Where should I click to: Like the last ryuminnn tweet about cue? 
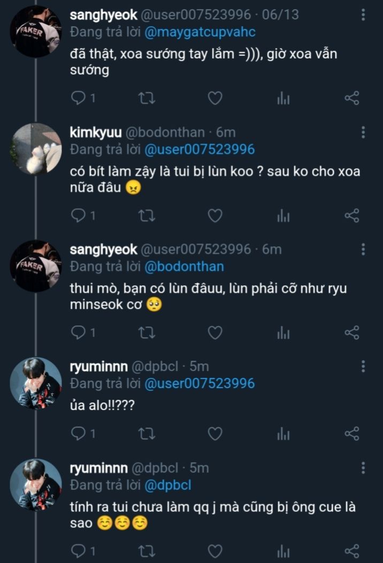(x=215, y=550)
